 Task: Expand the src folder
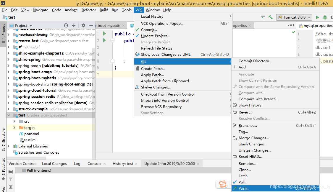14,122
